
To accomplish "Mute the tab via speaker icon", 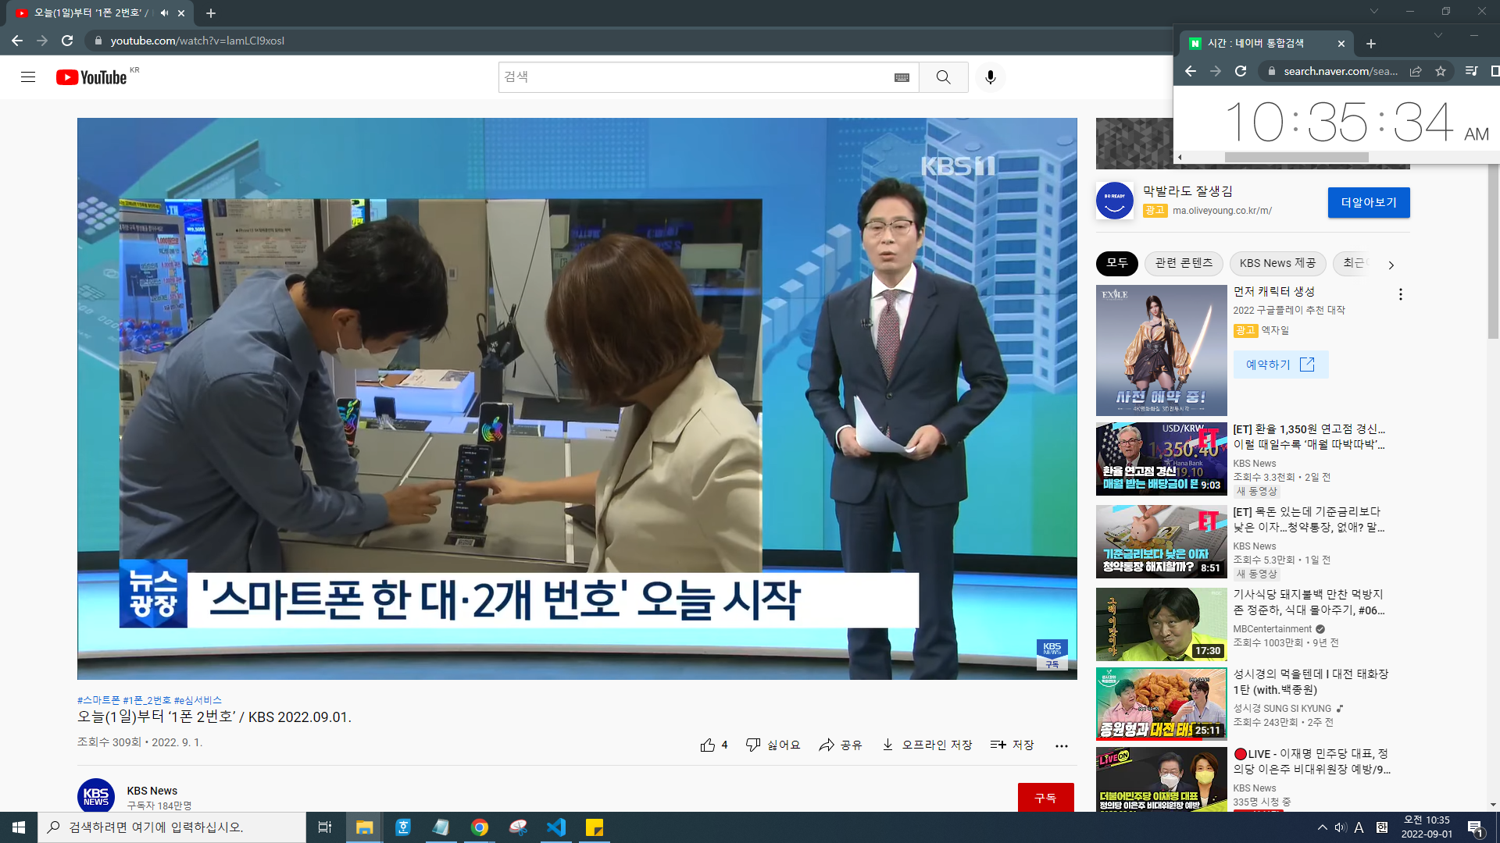I will [x=165, y=12].
